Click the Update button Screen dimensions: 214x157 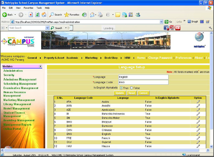pos(120,93)
